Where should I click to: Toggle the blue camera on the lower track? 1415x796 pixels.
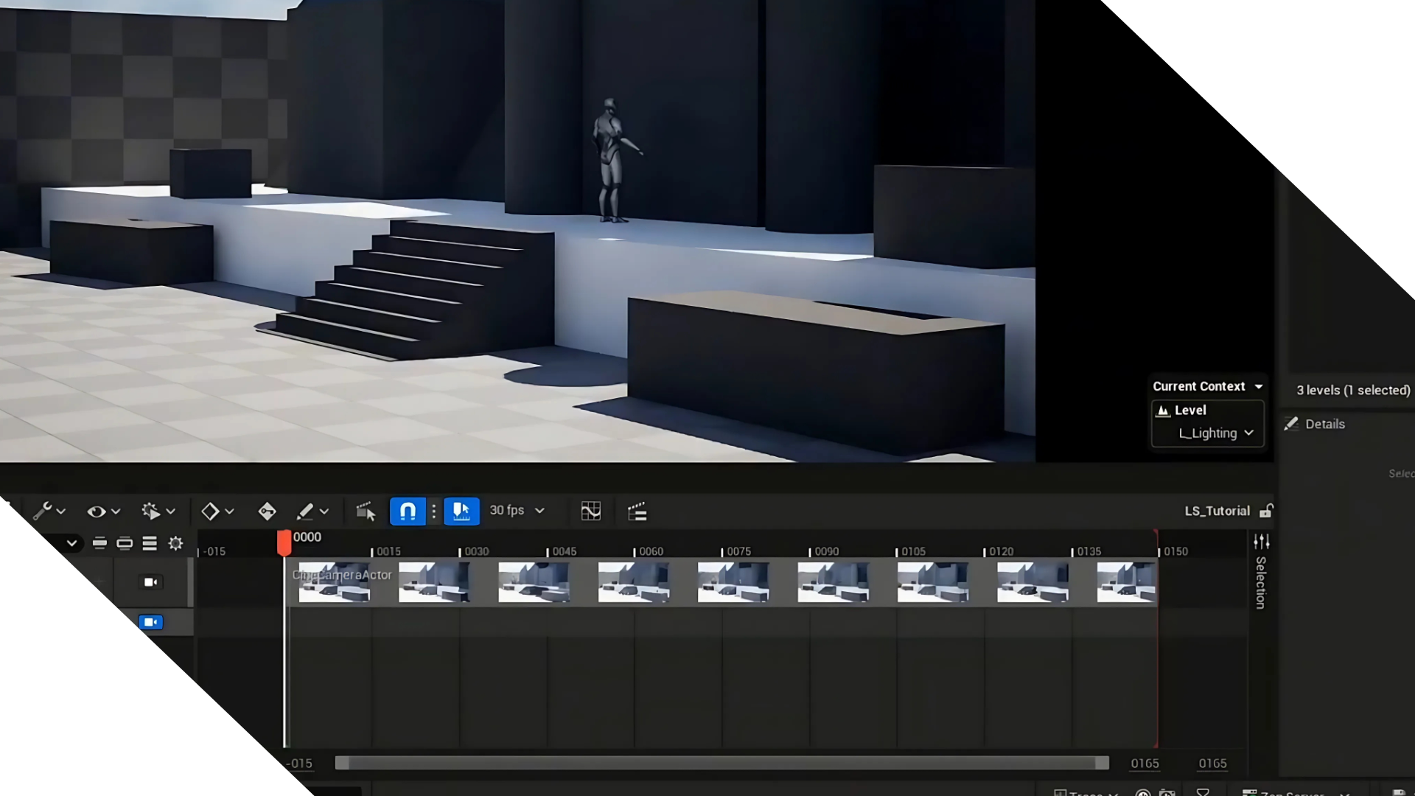(x=151, y=622)
